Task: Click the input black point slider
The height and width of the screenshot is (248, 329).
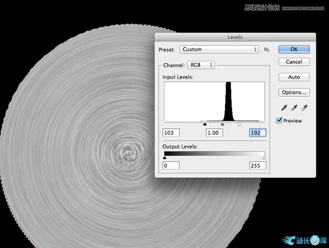Action: tap(205, 124)
